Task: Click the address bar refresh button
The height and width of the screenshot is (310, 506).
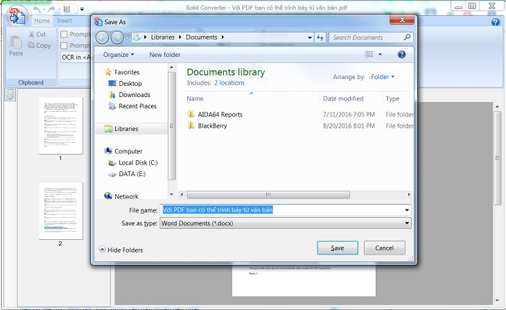Action: [x=320, y=37]
